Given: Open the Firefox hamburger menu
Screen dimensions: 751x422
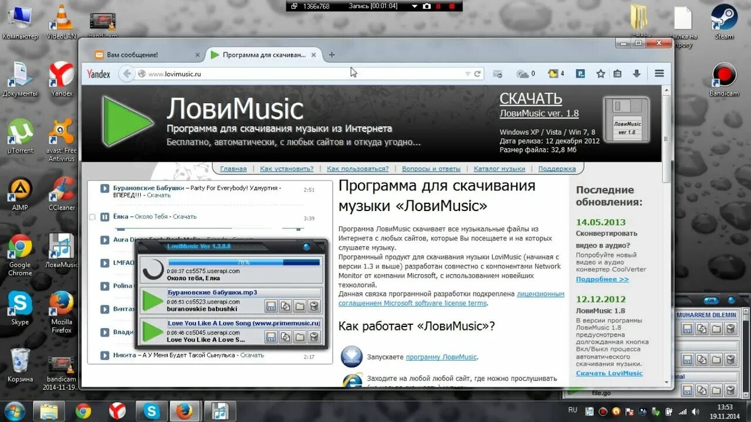Looking at the screenshot, I should pos(659,74).
